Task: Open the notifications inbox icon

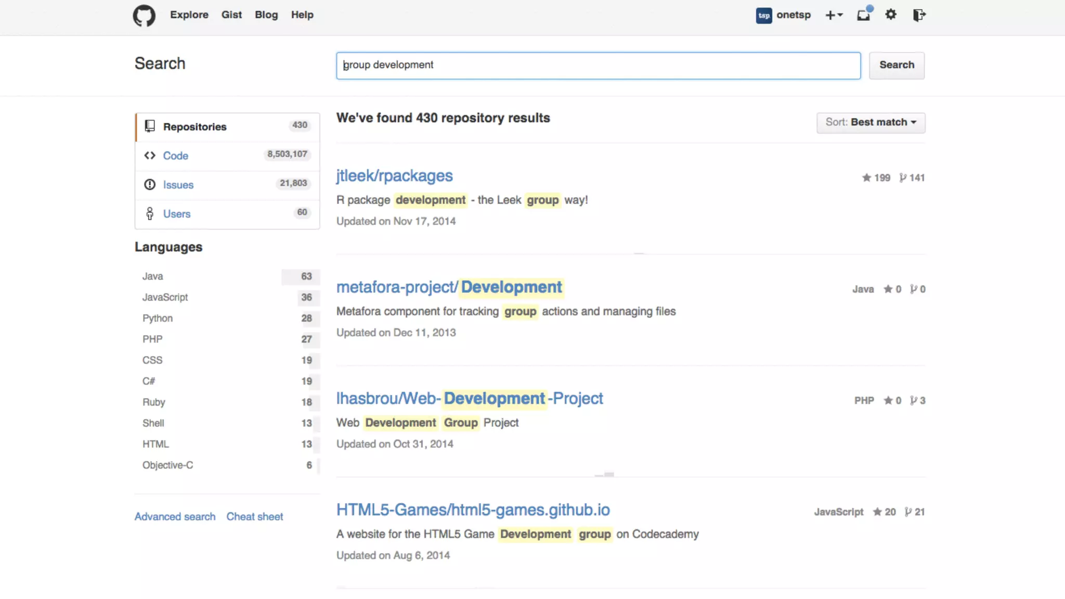Action: [x=864, y=15]
